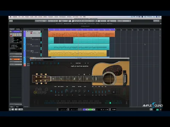Screen dimensions: 170x127
Task: Solo the D2 track
Action: pos(29,44)
